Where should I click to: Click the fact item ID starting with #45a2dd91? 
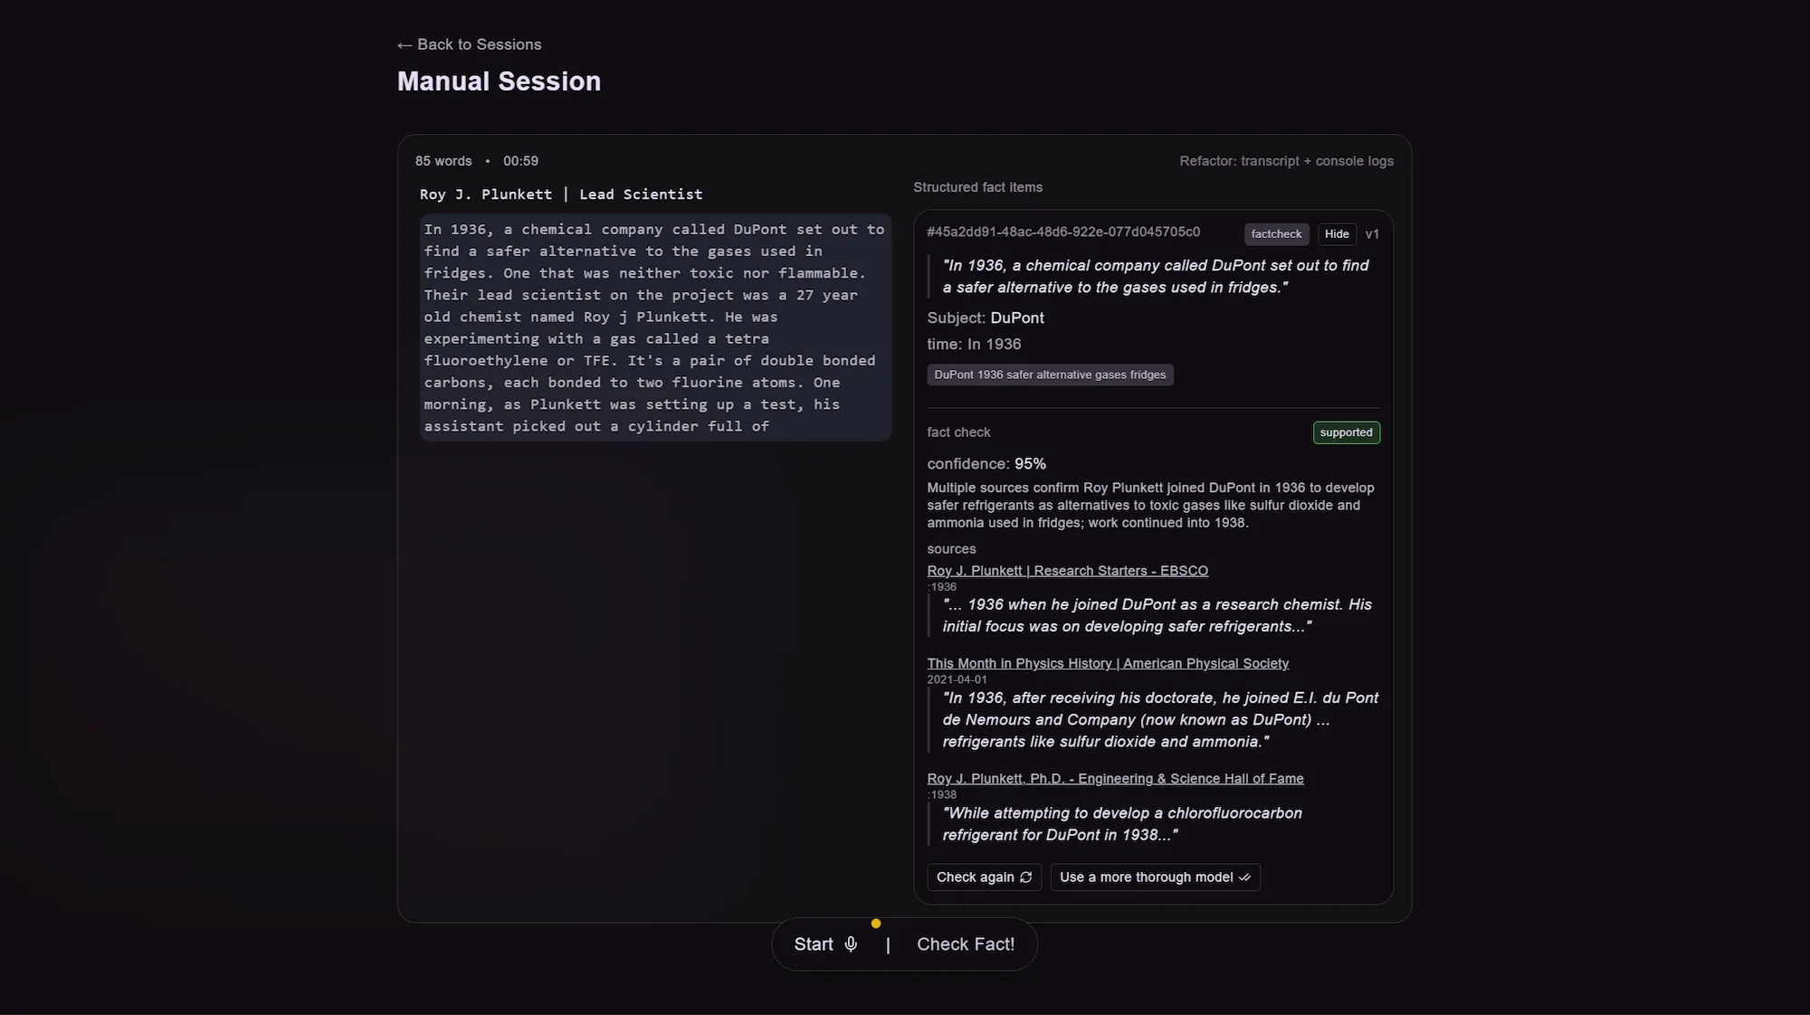(1062, 232)
